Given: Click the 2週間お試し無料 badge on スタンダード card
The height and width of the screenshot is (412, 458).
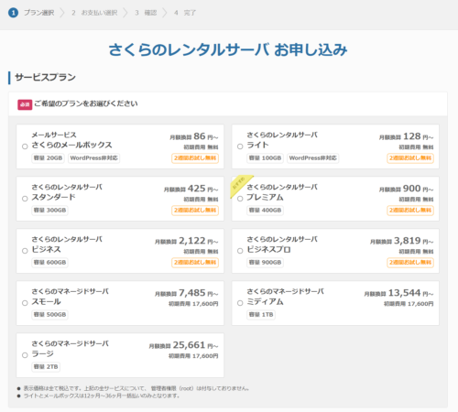Looking at the screenshot, I should coord(195,211).
